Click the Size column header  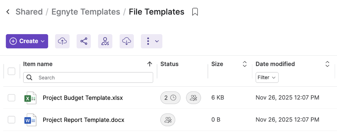click(217, 64)
